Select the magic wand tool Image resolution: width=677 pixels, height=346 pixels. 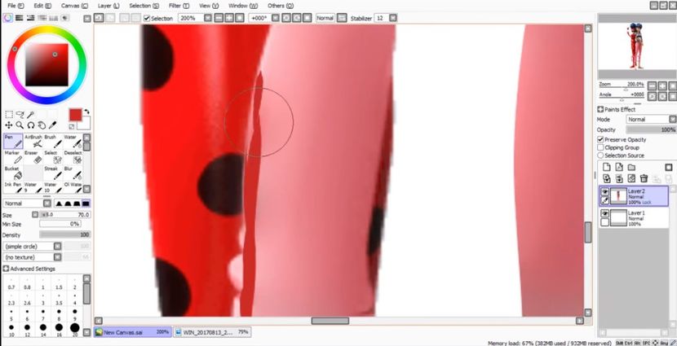coord(31,115)
